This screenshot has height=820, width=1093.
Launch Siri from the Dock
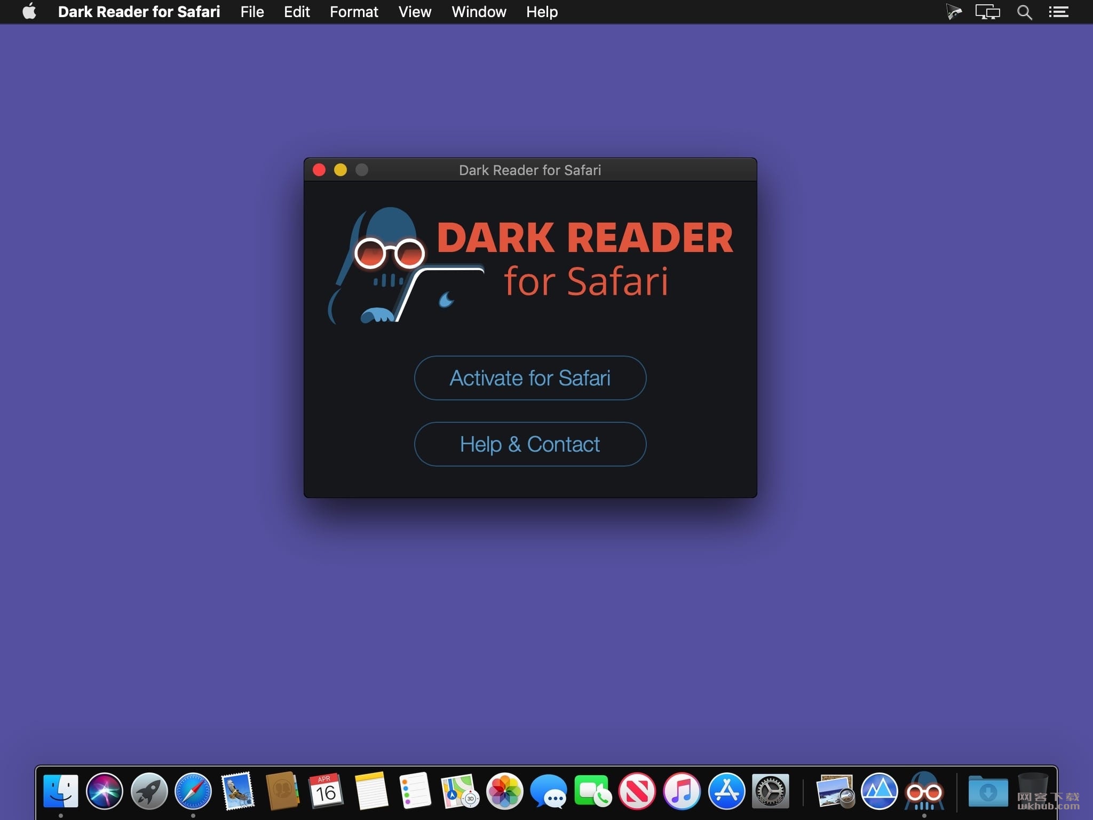pyautogui.click(x=105, y=791)
